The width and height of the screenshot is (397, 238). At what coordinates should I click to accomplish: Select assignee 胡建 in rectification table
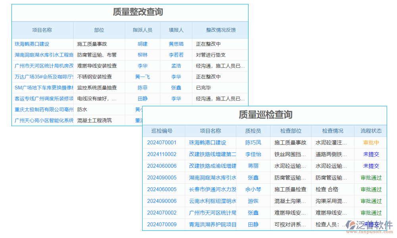[x=143, y=44]
